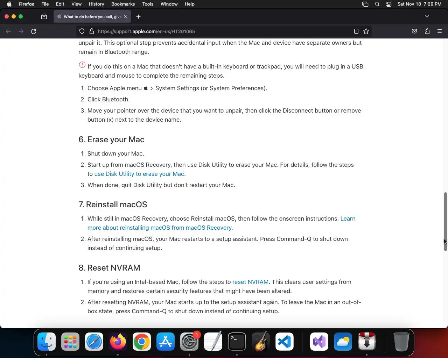Launch Safari from the Dock
Viewport: 448px width, 358px height.
(x=94, y=342)
